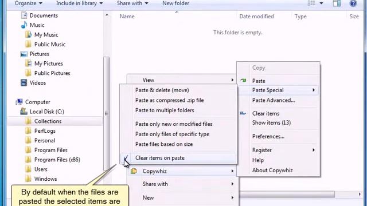Click the Documents library icon
Screen dimensions: 367x206
(x=24, y=15)
